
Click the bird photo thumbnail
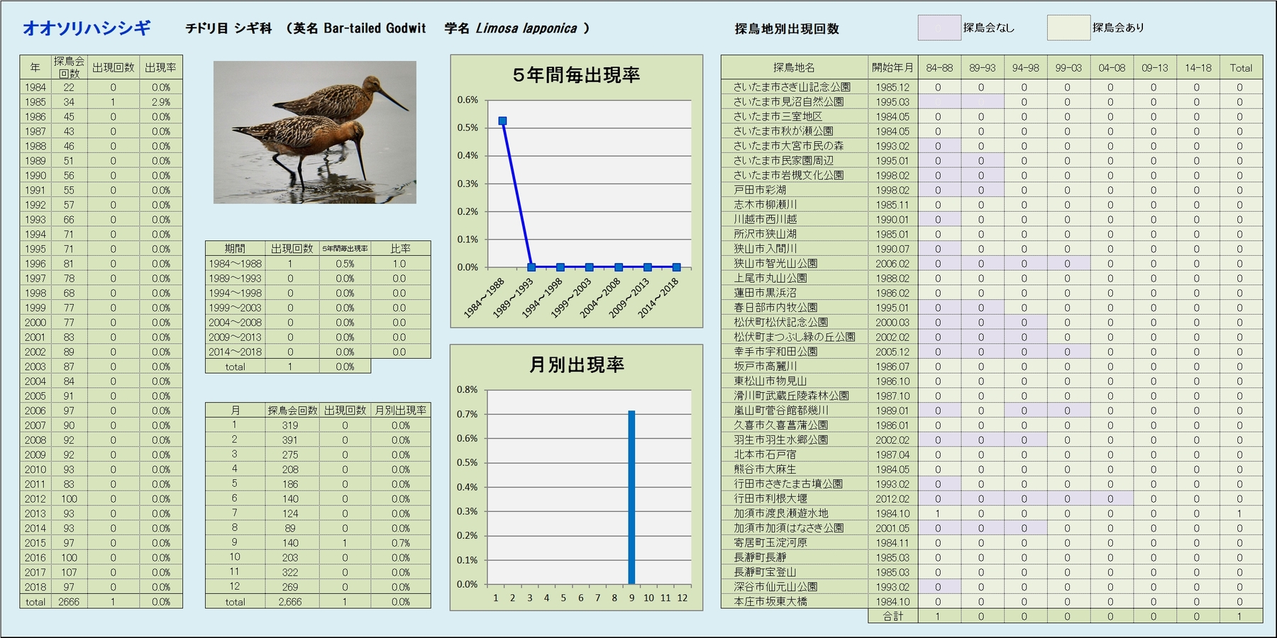click(x=315, y=133)
